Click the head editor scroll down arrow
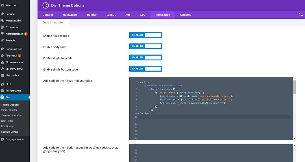This screenshot has height=162, width=305. point(294,139)
